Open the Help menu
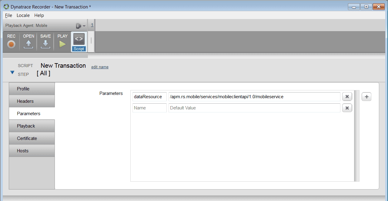 [x=39, y=15]
